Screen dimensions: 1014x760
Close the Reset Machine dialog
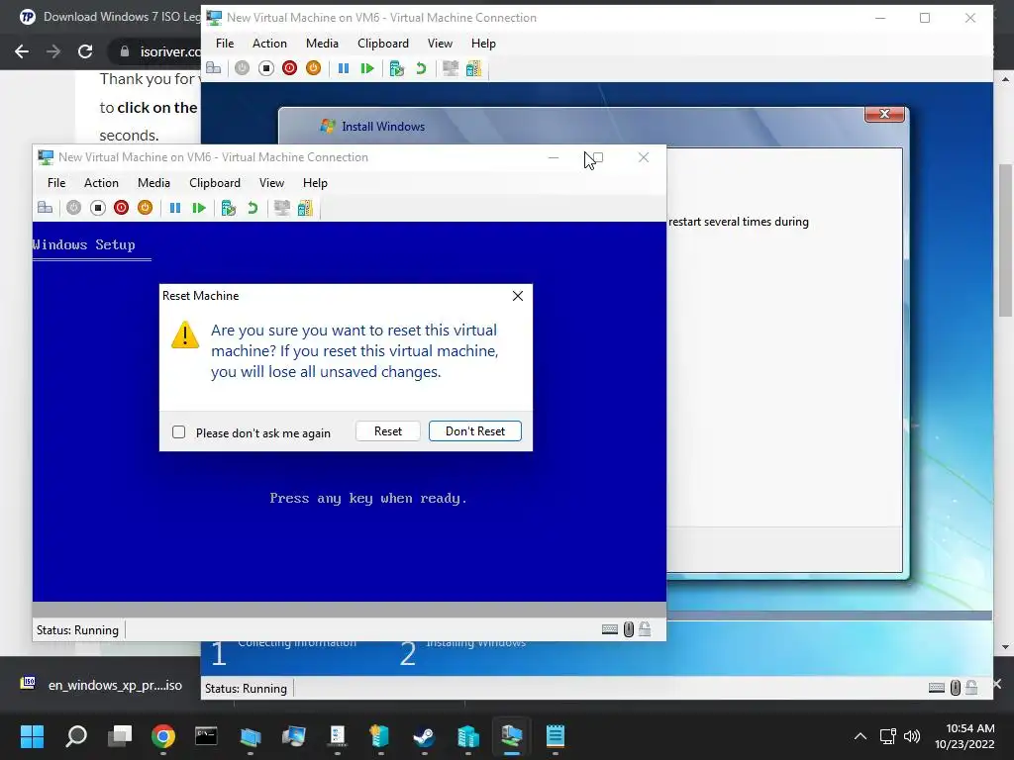click(x=517, y=296)
